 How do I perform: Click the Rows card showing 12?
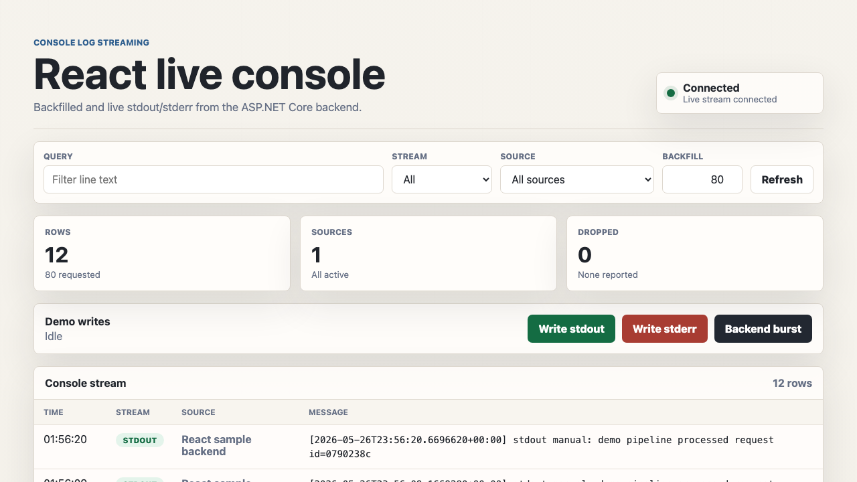162,253
